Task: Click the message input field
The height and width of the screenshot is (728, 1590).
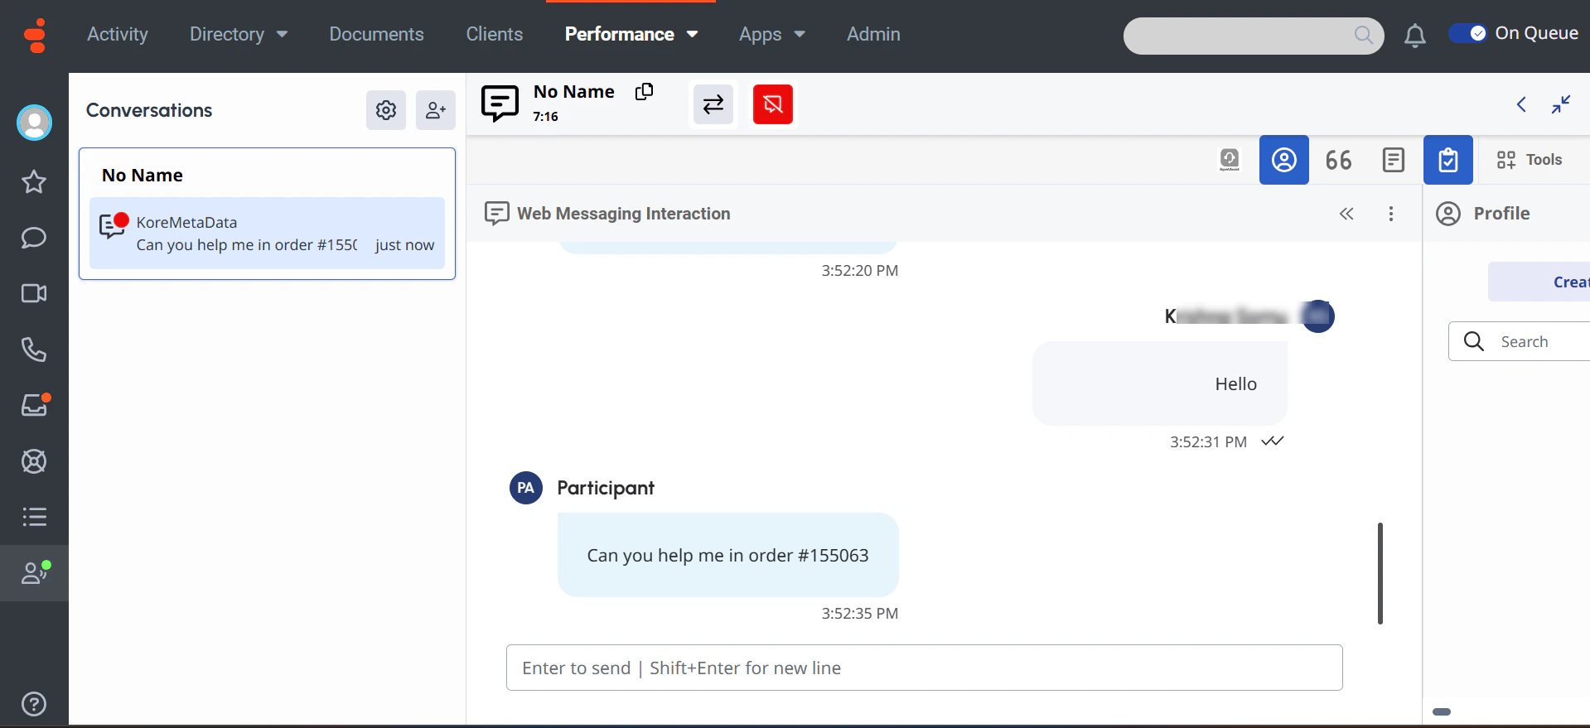Action: coord(924,668)
